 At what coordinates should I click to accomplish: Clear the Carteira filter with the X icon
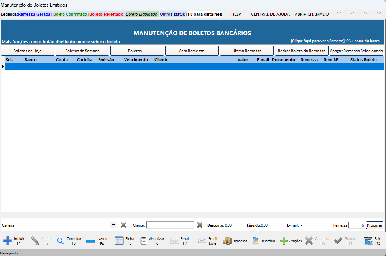tap(123, 225)
